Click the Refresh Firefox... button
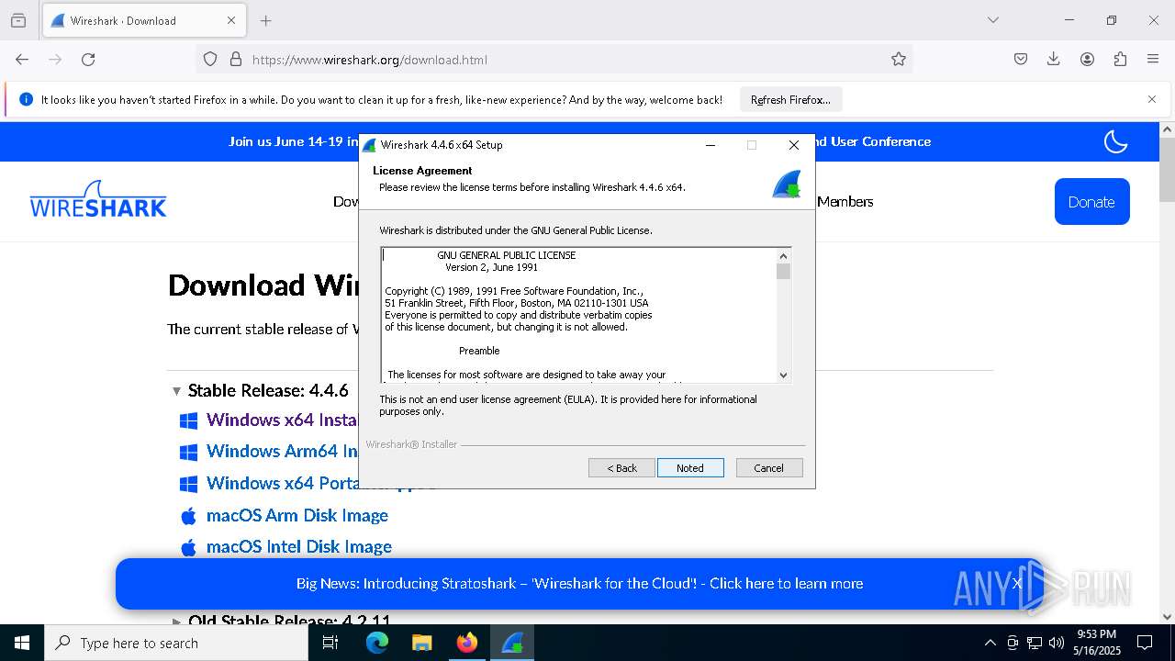 tap(790, 99)
